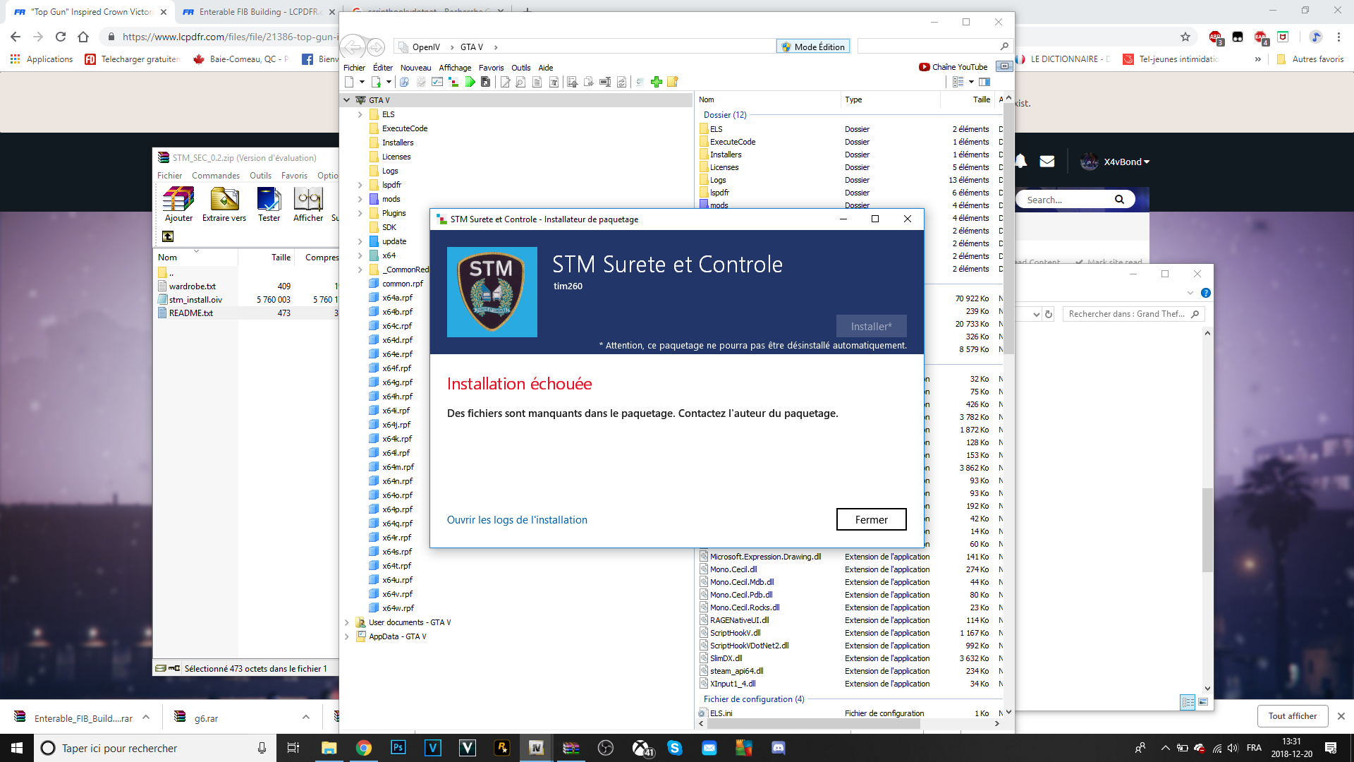Viewport: 1354px width, 762px height.
Task: Expand the mods folder in tree
Action: click(x=360, y=199)
